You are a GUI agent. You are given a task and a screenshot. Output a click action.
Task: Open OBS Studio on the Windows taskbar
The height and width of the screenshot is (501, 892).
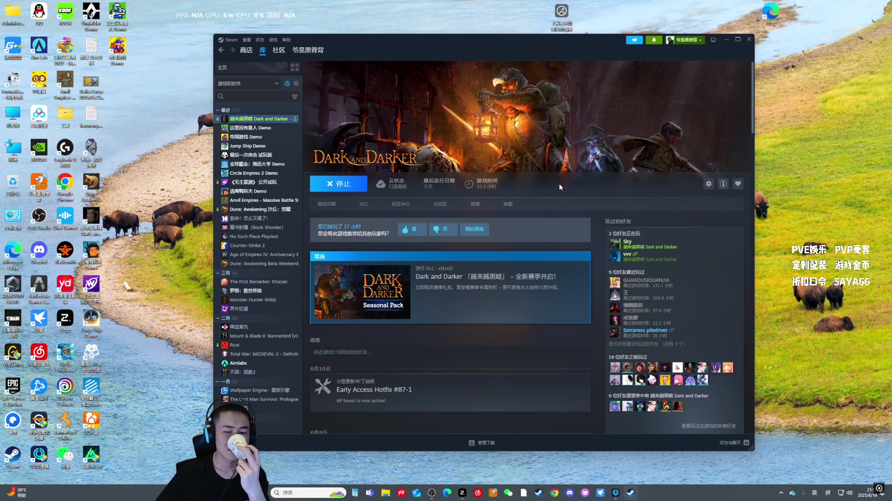coord(432,493)
